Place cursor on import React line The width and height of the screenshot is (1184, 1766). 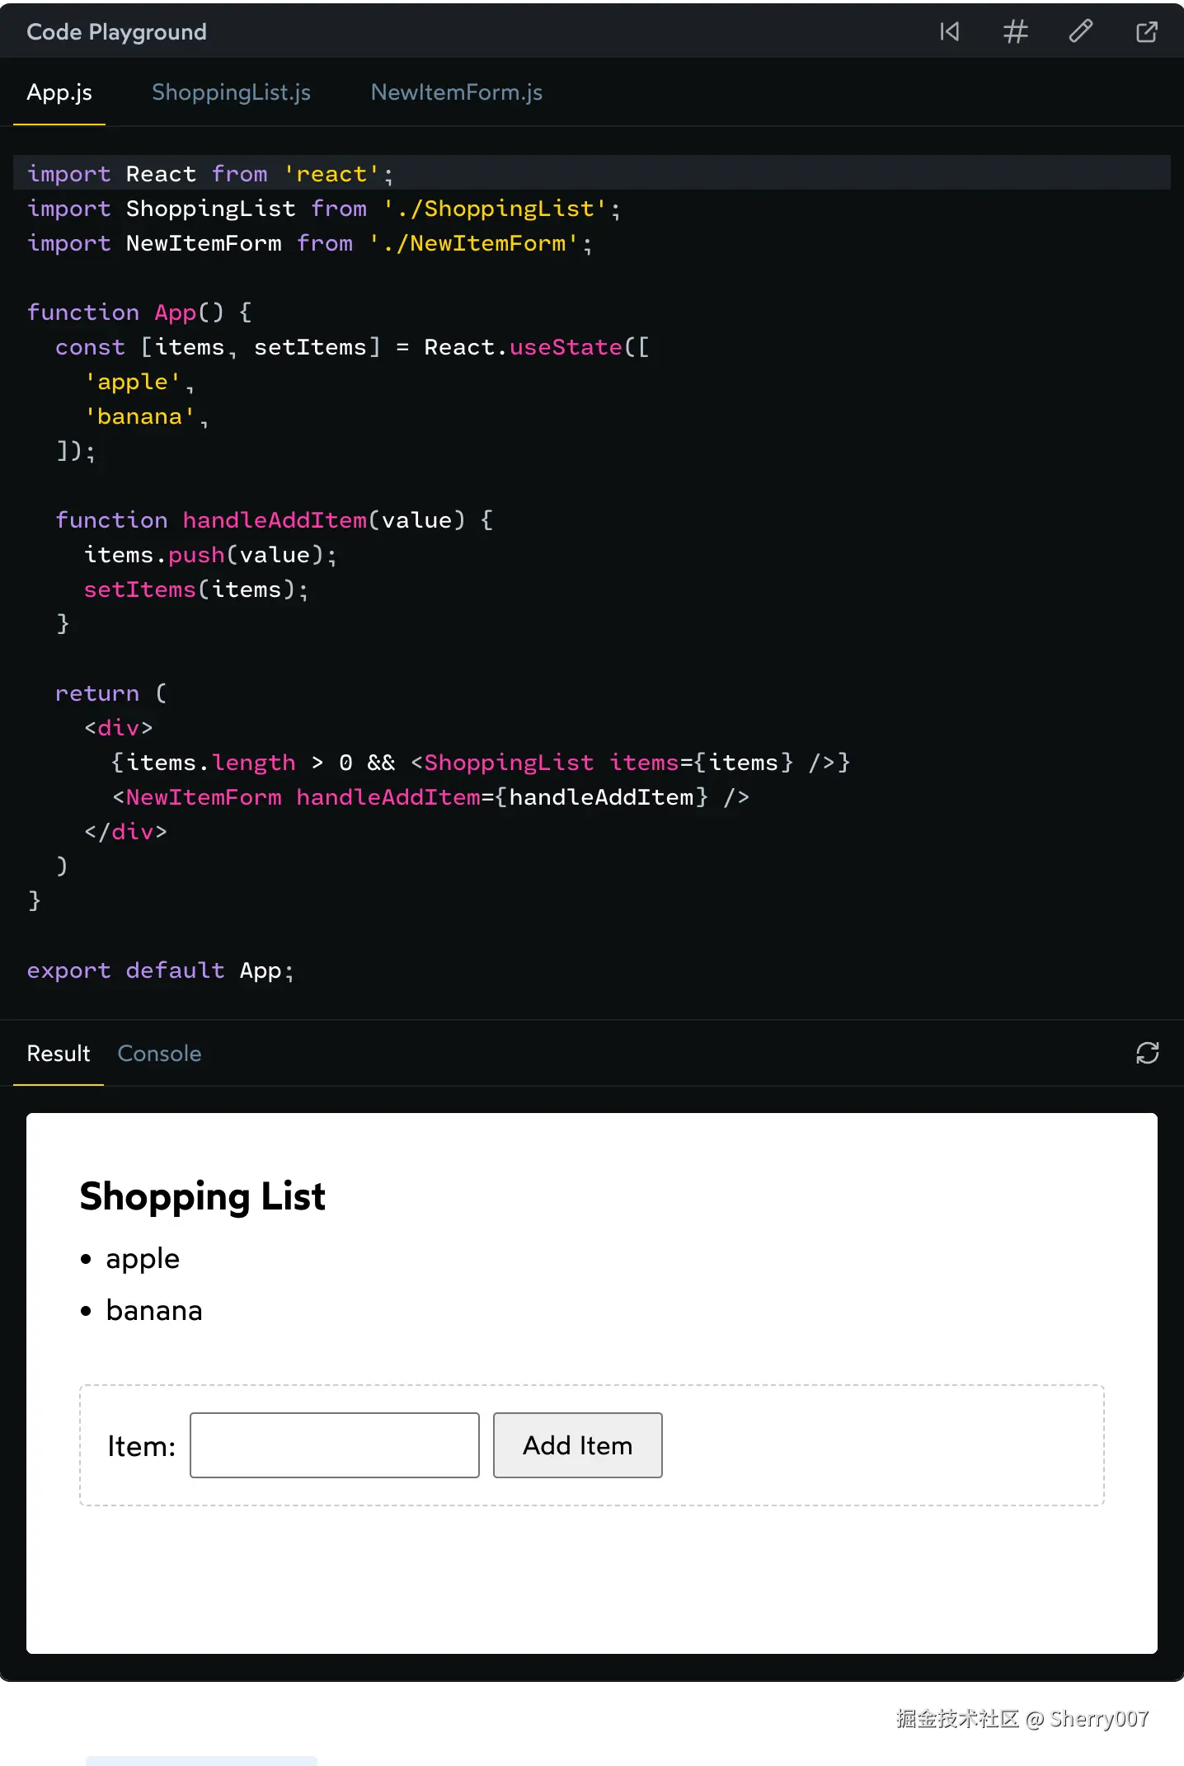coord(210,174)
